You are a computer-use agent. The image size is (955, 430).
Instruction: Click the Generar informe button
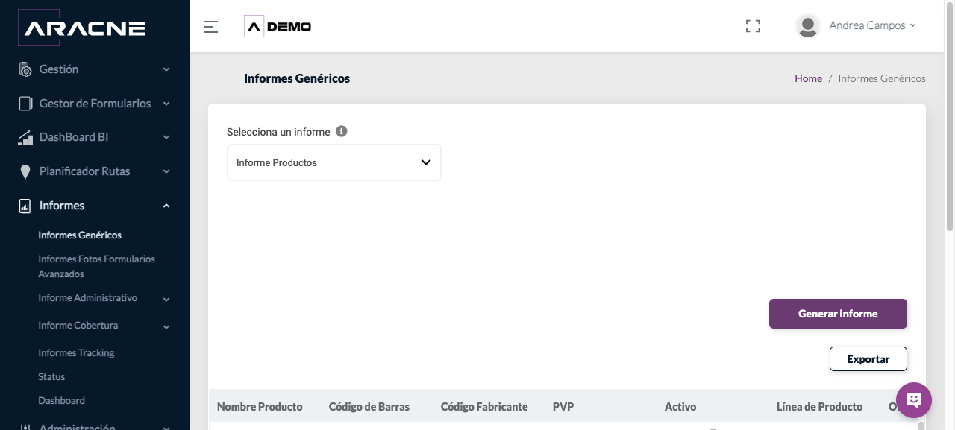point(838,314)
